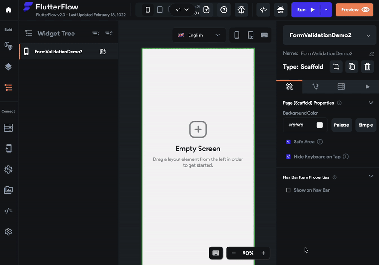The image size is (379, 265).
Task: Check the Show on Nav Bar checkbox
Action: [289, 190]
